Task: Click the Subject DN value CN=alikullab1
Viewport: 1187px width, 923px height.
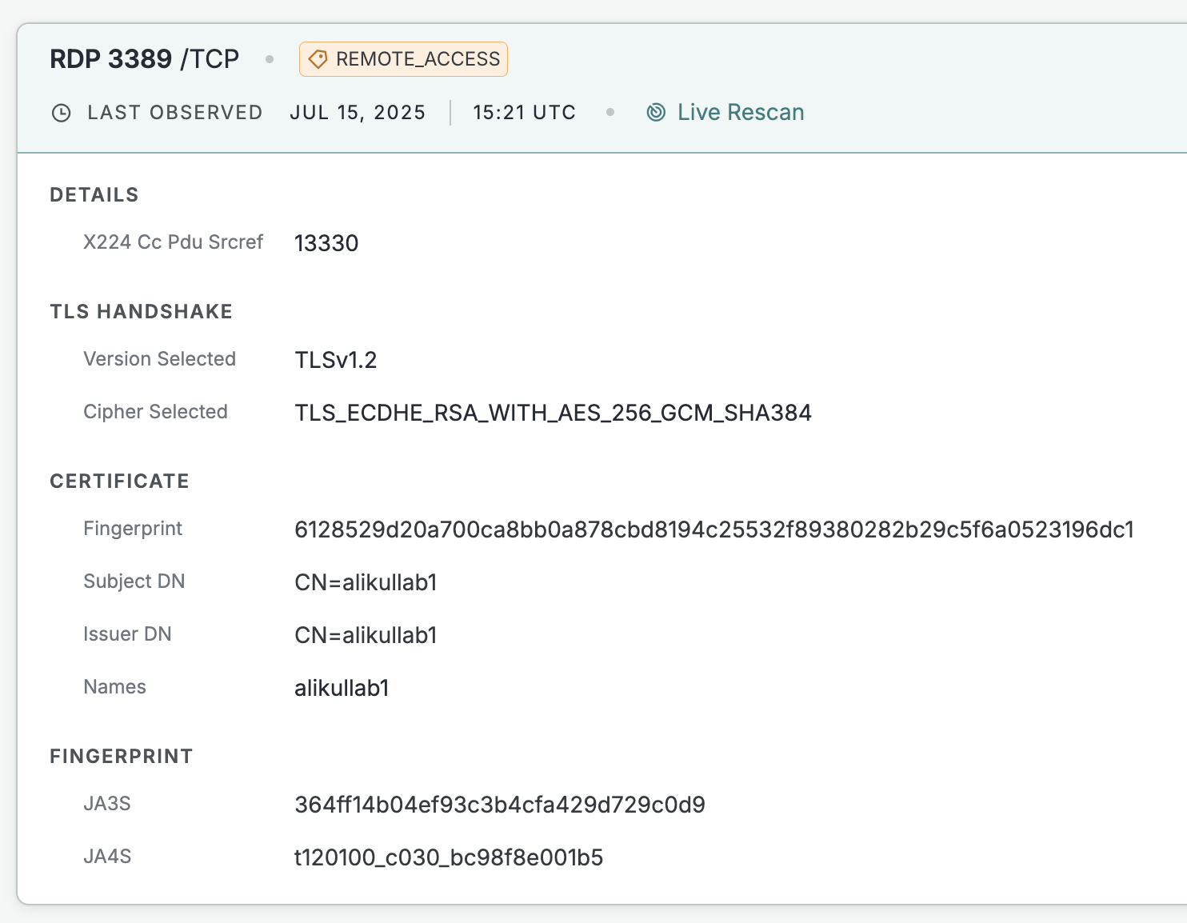Action: click(366, 582)
